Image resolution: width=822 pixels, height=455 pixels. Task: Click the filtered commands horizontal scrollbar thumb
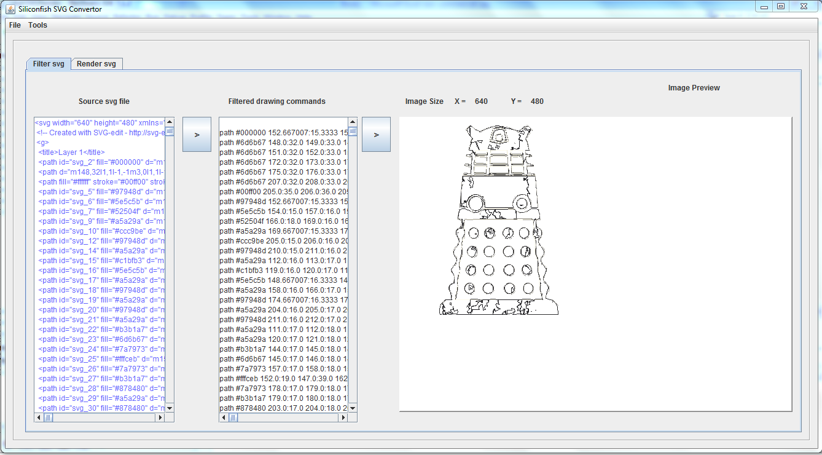coord(233,417)
